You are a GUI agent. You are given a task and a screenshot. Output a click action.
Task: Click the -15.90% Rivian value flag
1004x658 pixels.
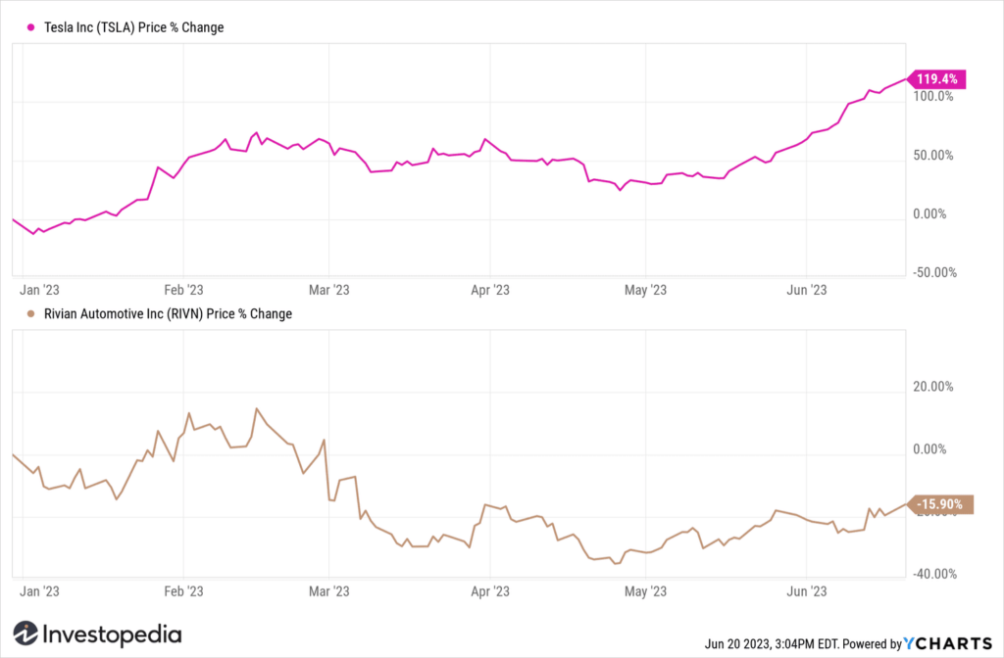coord(940,504)
